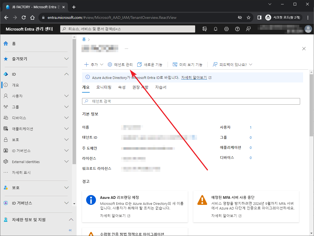Click the device icon beside 디바이스
The image size is (314, 236).
6,118
